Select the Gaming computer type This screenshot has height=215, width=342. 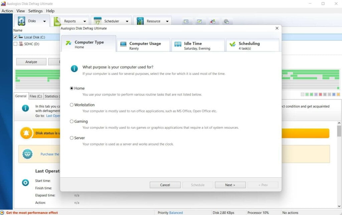click(71, 121)
